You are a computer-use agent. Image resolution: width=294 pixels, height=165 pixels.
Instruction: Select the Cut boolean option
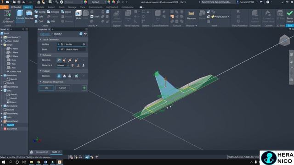coord(64,76)
